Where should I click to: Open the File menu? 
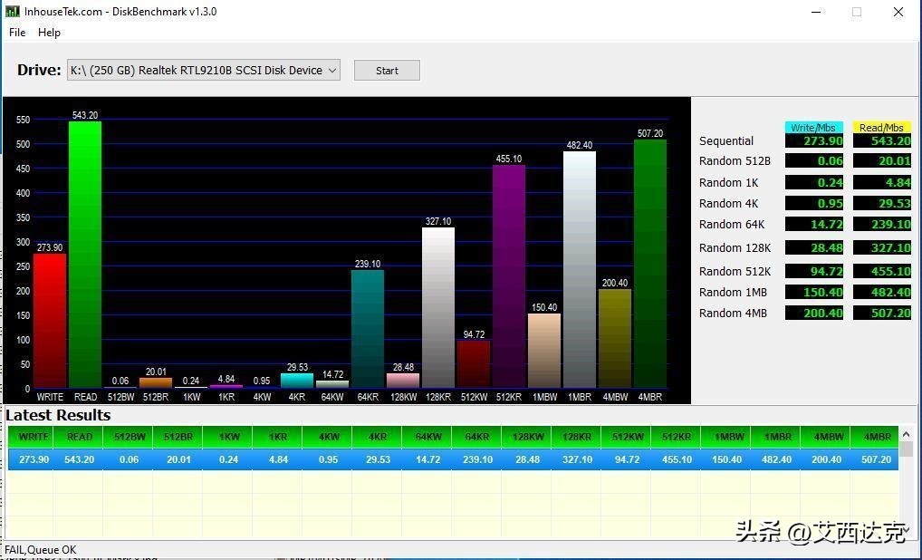[17, 33]
